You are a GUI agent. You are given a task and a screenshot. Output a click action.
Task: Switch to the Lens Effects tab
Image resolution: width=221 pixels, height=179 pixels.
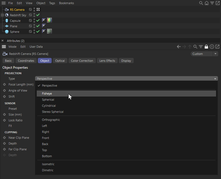(x=107, y=61)
